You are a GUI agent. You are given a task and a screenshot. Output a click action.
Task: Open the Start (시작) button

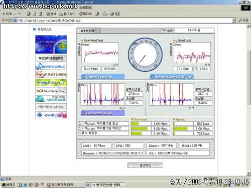7,184
